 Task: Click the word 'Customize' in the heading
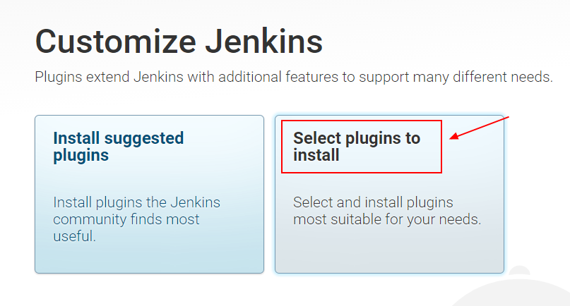point(116,42)
